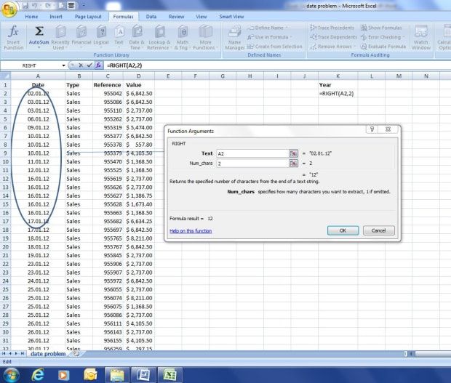This screenshot has width=451, height=383.
Task: Open the Name Manager
Action: pos(235,37)
